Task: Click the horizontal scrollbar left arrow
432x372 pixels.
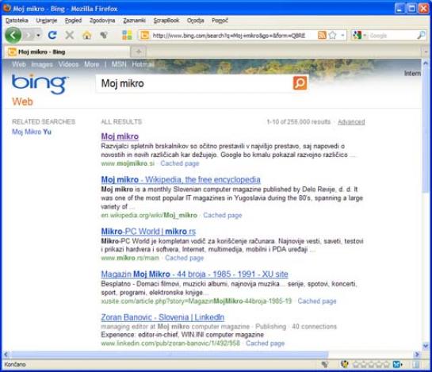Action: (x=6, y=355)
